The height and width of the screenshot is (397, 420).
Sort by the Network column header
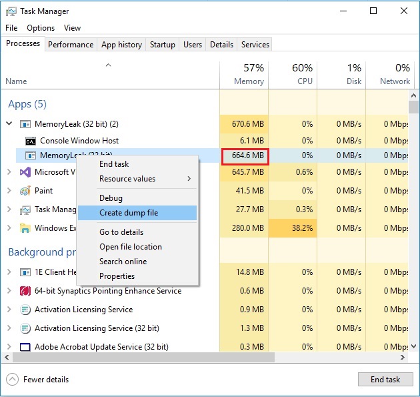coord(390,75)
